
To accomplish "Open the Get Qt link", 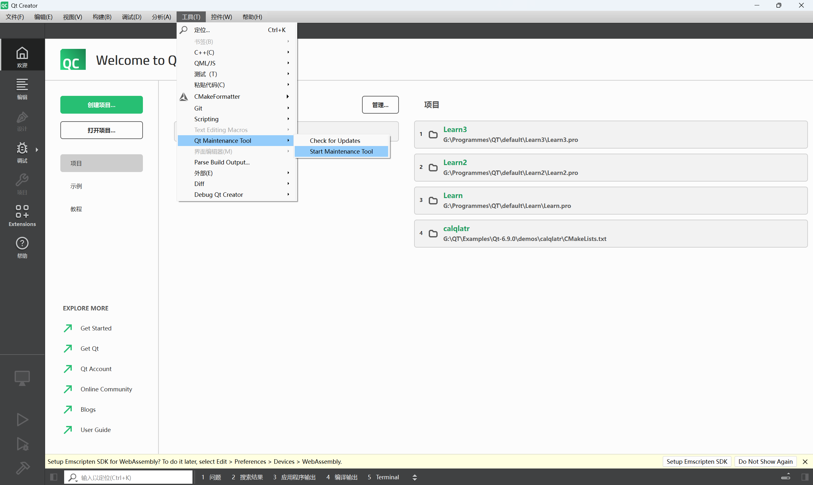I will coord(90,349).
